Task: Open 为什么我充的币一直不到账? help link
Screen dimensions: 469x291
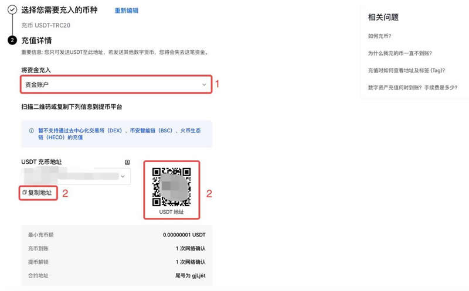Action: click(x=400, y=53)
